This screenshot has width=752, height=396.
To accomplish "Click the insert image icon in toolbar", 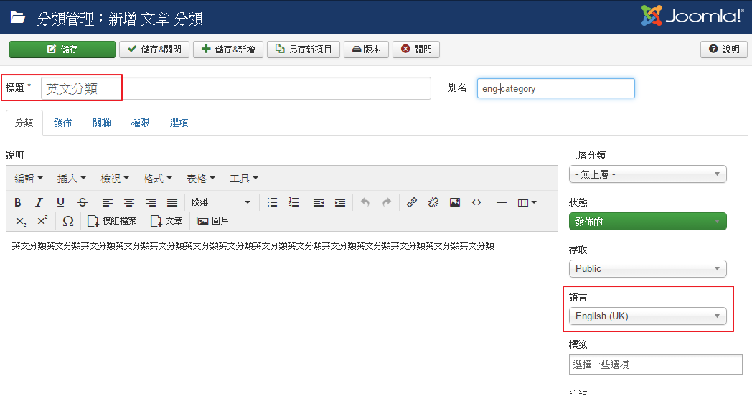I will pos(455,202).
